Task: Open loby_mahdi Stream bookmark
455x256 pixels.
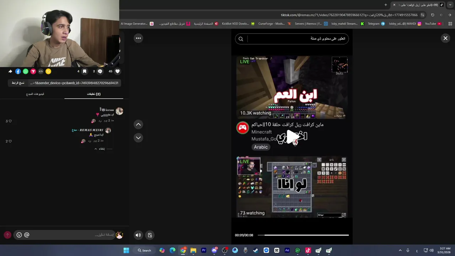Action: (x=348, y=24)
